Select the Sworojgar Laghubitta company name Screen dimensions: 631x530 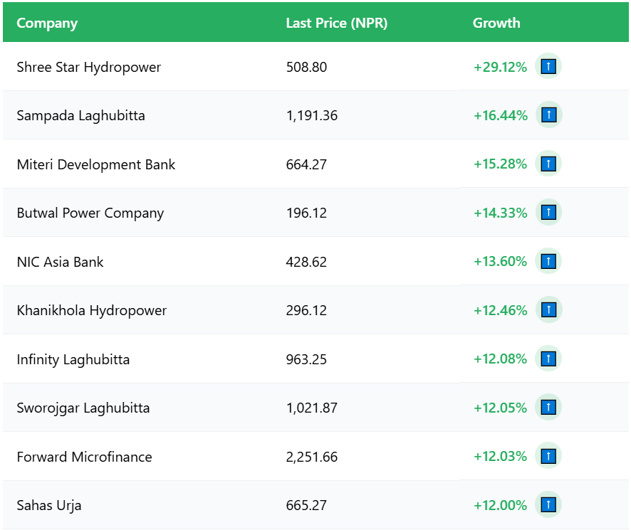point(83,408)
